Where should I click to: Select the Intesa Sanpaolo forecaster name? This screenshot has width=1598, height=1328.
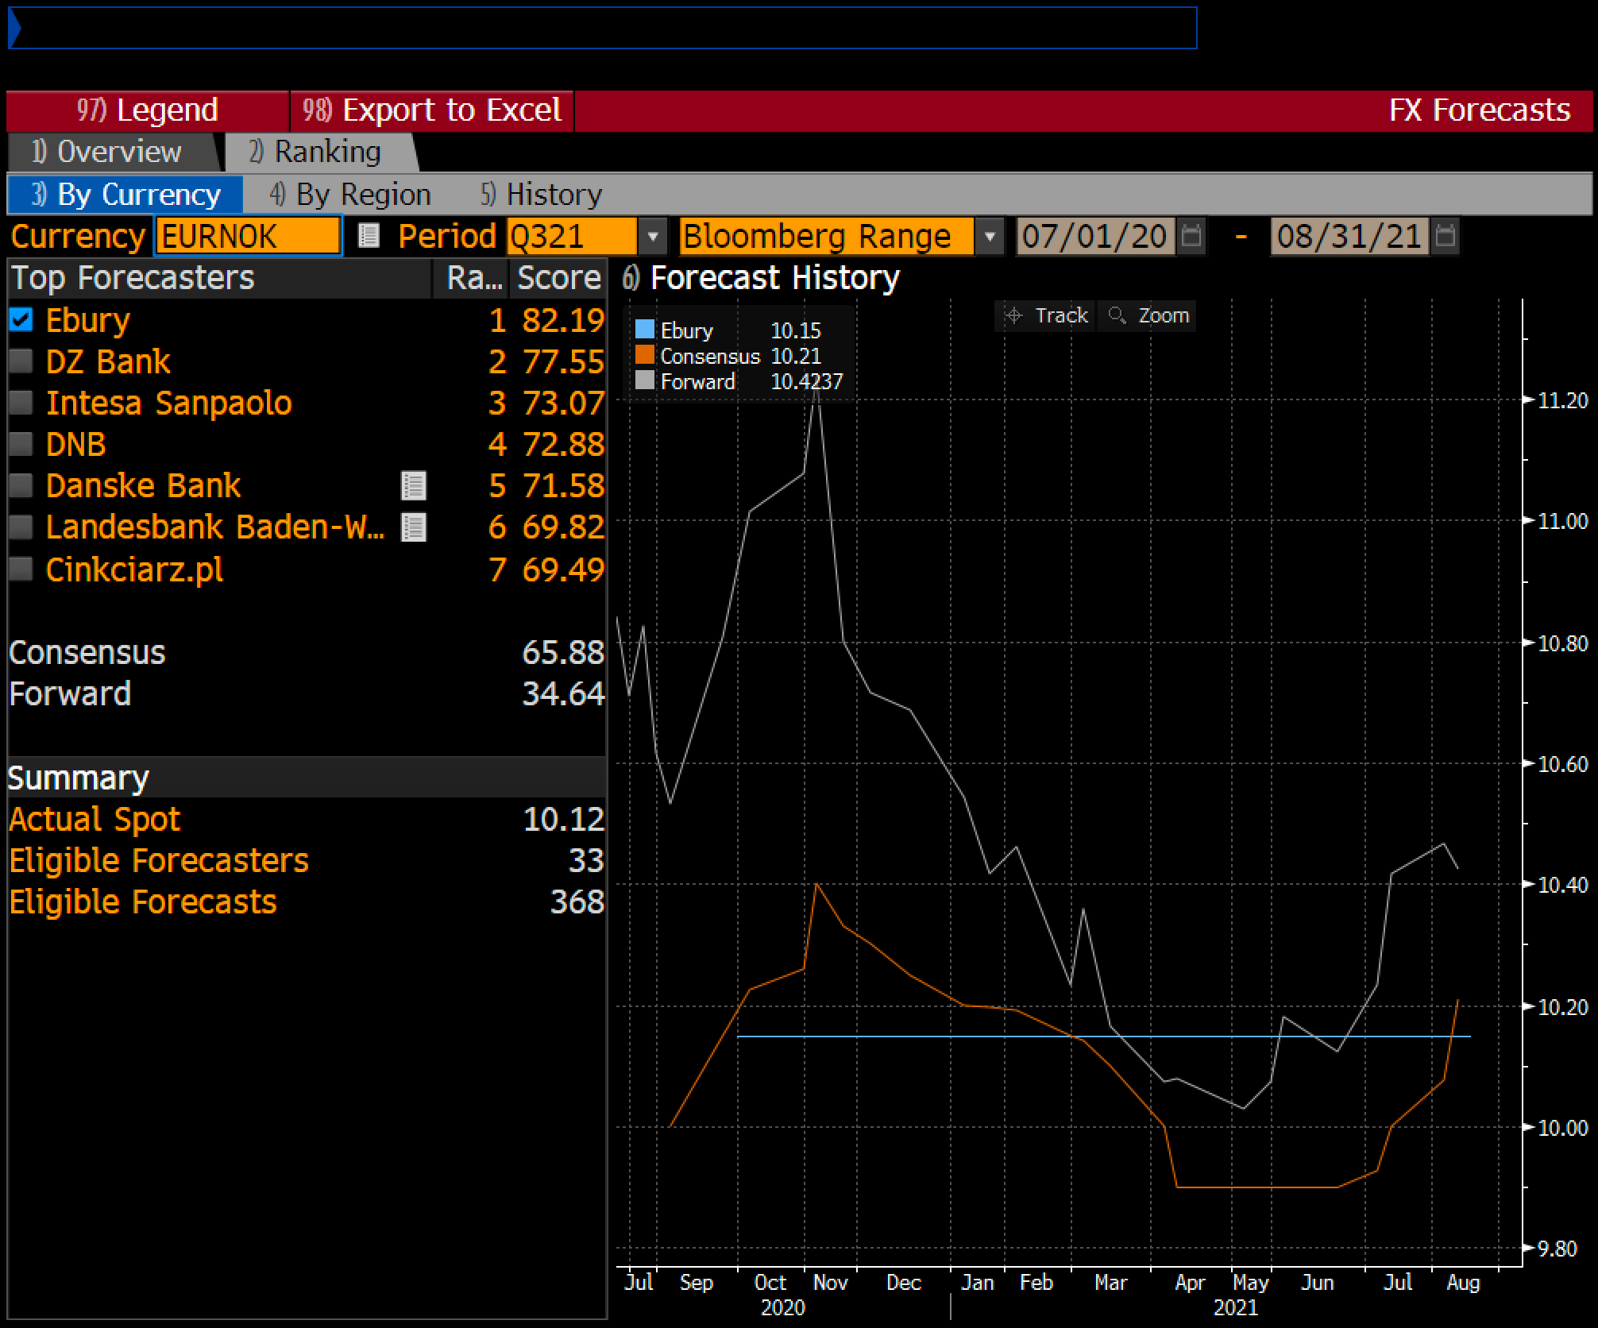[x=169, y=403]
